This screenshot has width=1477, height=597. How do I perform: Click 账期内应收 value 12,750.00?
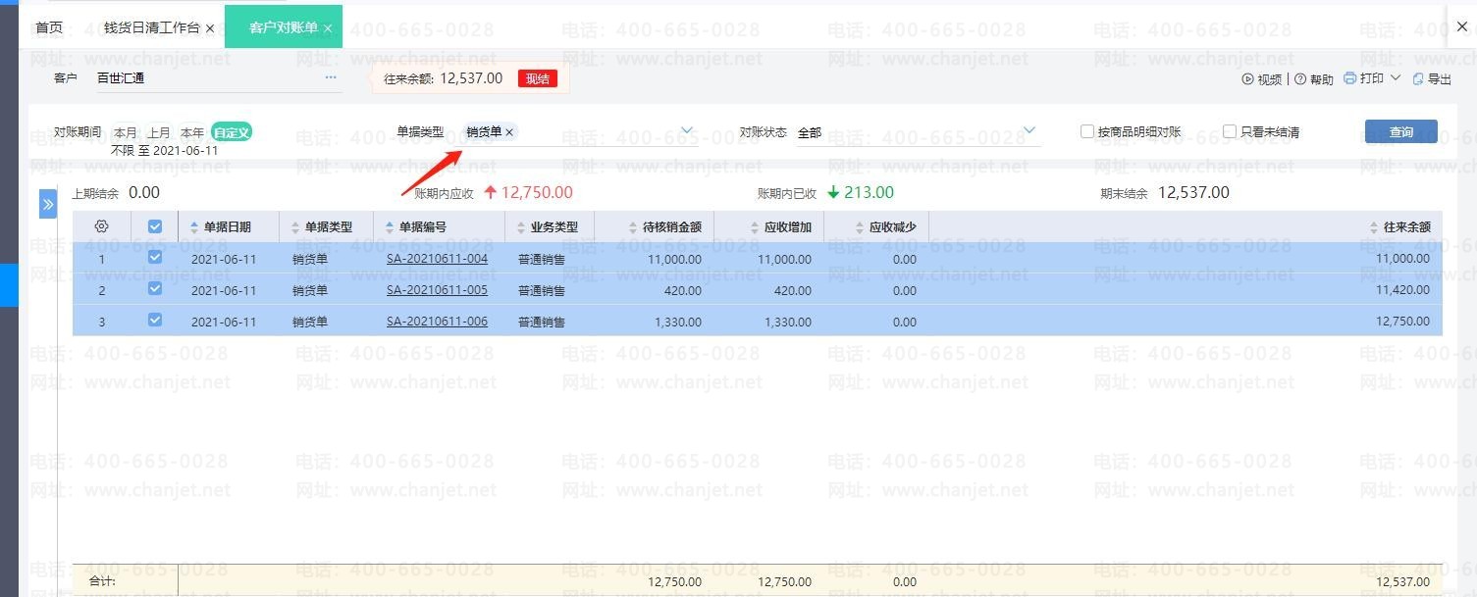[537, 193]
